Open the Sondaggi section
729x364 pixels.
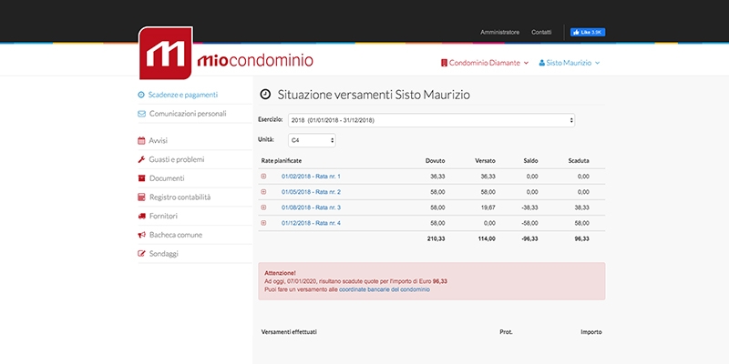(x=164, y=254)
